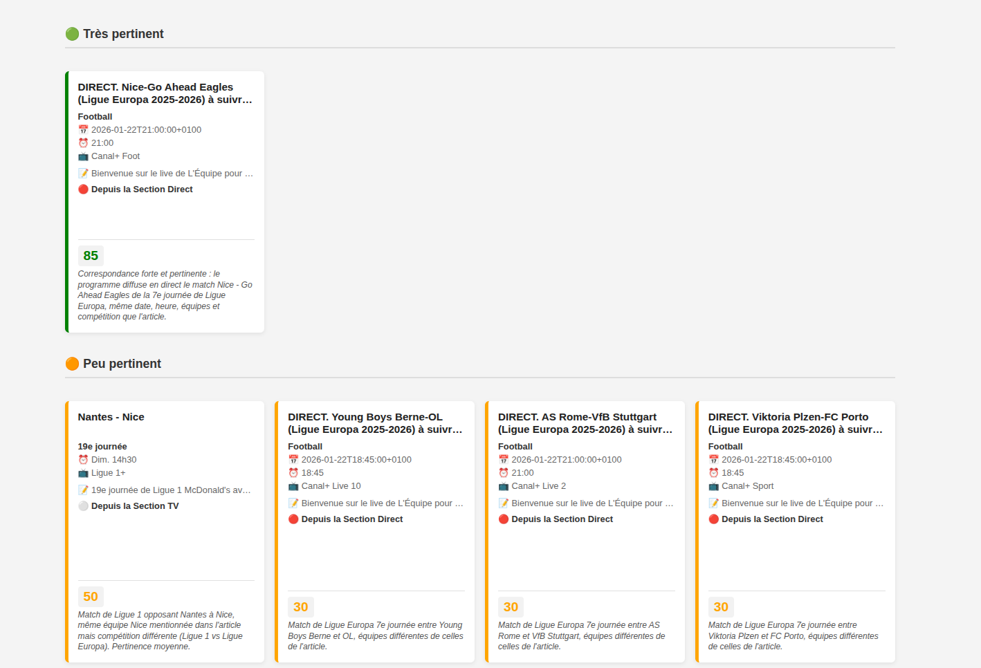Click red dot on Nice-Go Ahead Eagles card
The image size is (981, 668).
(83, 189)
